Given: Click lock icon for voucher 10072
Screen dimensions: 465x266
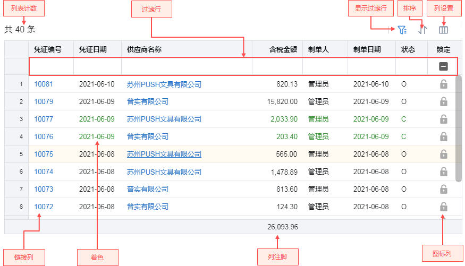Looking at the screenshot, I should pos(443,207).
